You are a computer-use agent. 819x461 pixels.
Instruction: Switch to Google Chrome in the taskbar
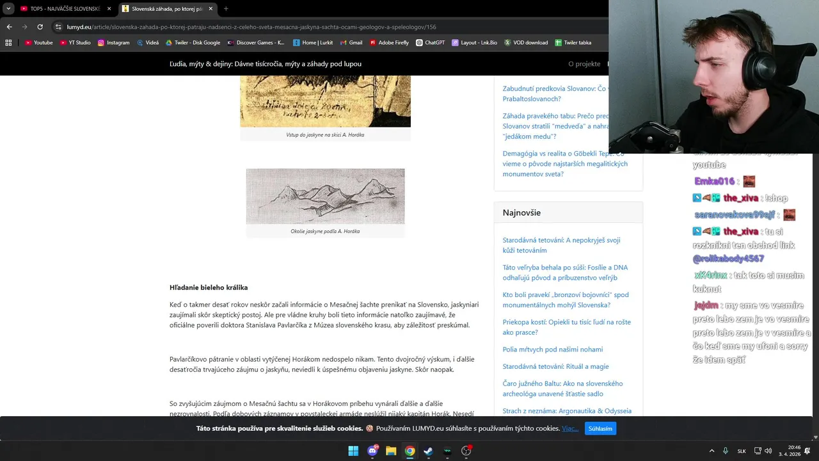409,451
